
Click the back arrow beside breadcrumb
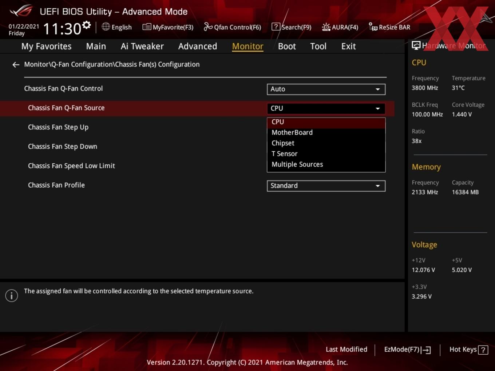[x=16, y=65]
